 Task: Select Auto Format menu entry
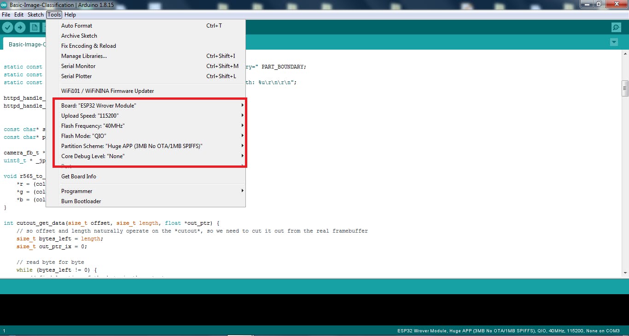pyautogui.click(x=146, y=26)
